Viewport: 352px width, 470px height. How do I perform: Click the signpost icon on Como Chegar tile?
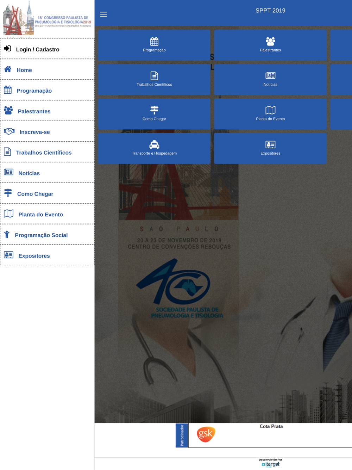pyautogui.click(x=154, y=110)
